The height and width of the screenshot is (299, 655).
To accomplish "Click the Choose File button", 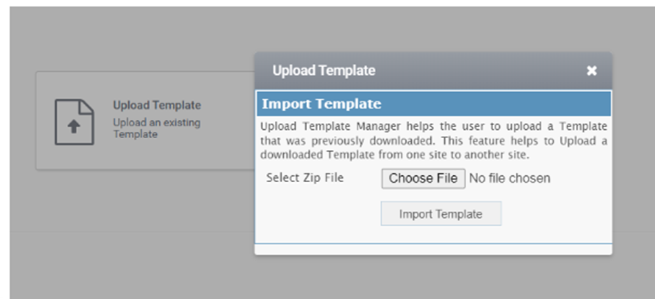I will tap(423, 179).
